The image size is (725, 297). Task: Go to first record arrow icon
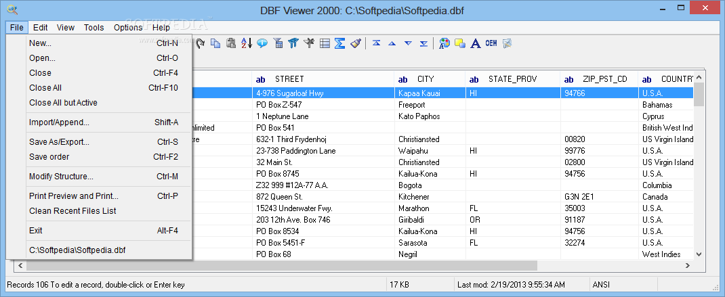point(376,43)
